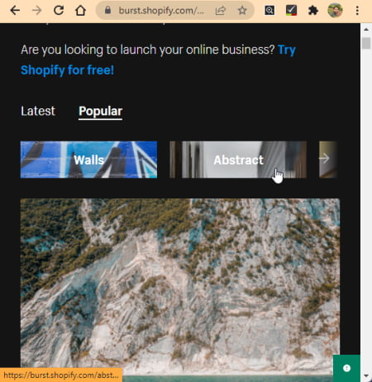View site security lock info

coord(107,11)
